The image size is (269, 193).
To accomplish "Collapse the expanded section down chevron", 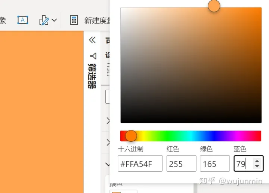I will click(x=108, y=164).
